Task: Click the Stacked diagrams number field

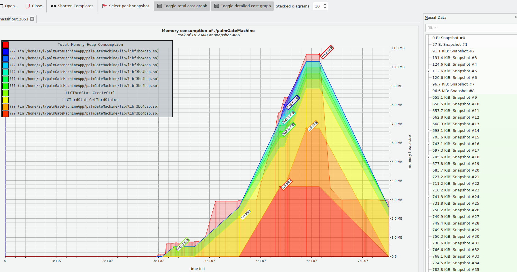Action: [x=318, y=6]
